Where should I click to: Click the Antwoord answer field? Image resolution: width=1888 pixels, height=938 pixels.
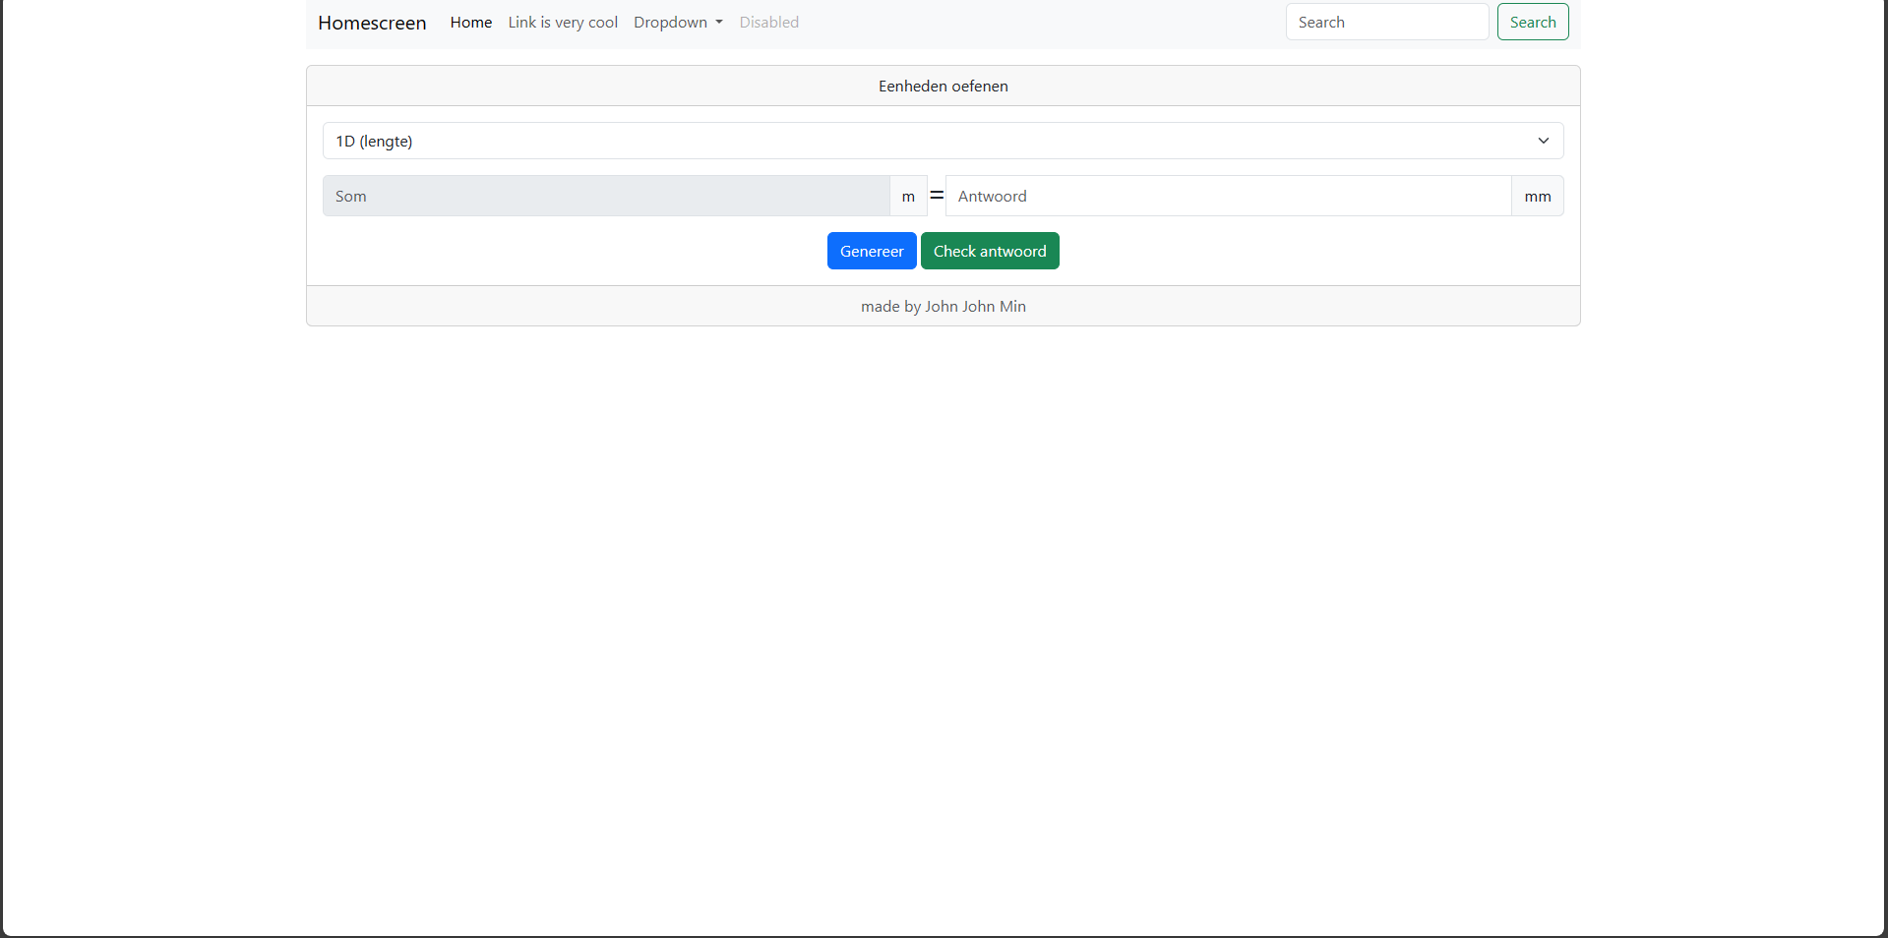[1229, 196]
